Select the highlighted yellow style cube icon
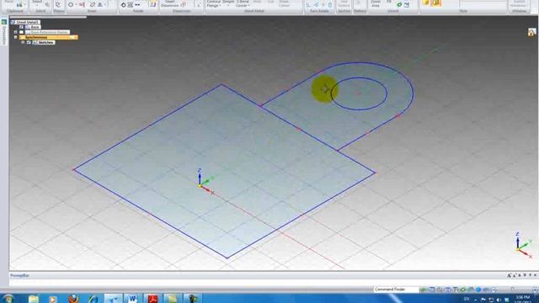This screenshot has width=539, height=303. (436, 3)
